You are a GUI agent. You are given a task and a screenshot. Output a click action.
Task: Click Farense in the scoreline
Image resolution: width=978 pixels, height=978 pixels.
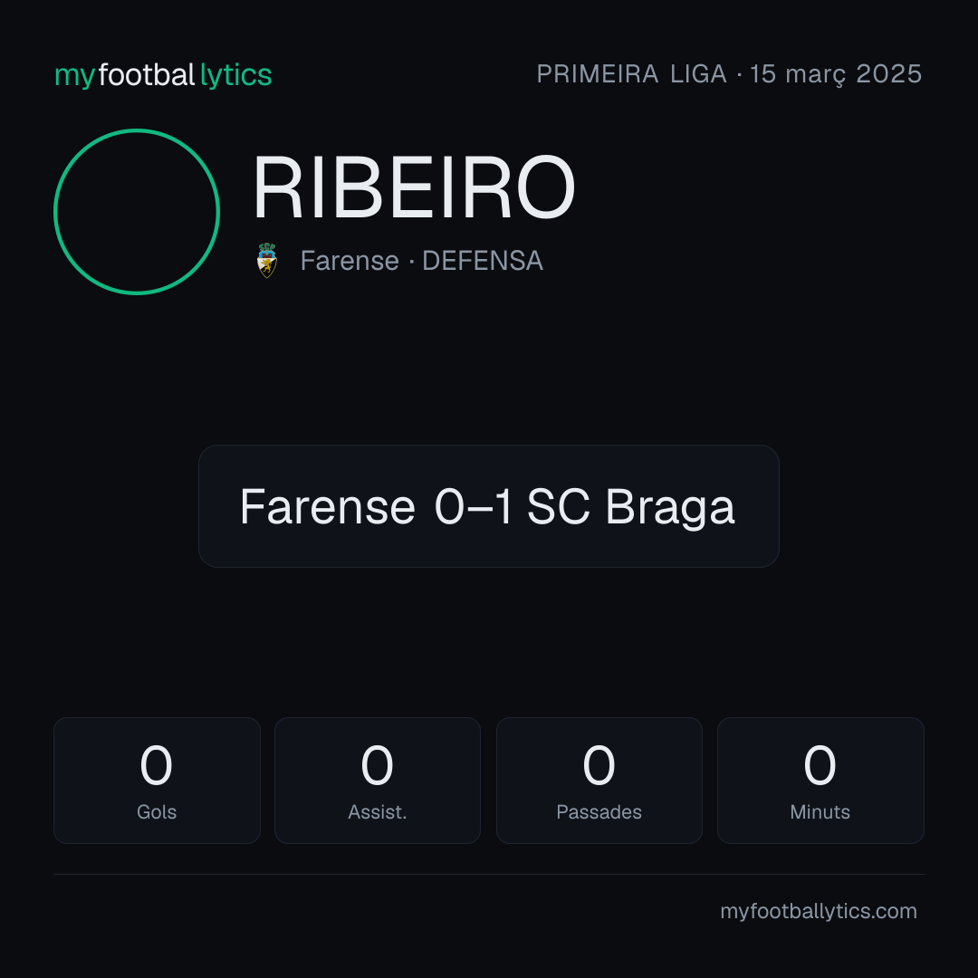point(328,506)
